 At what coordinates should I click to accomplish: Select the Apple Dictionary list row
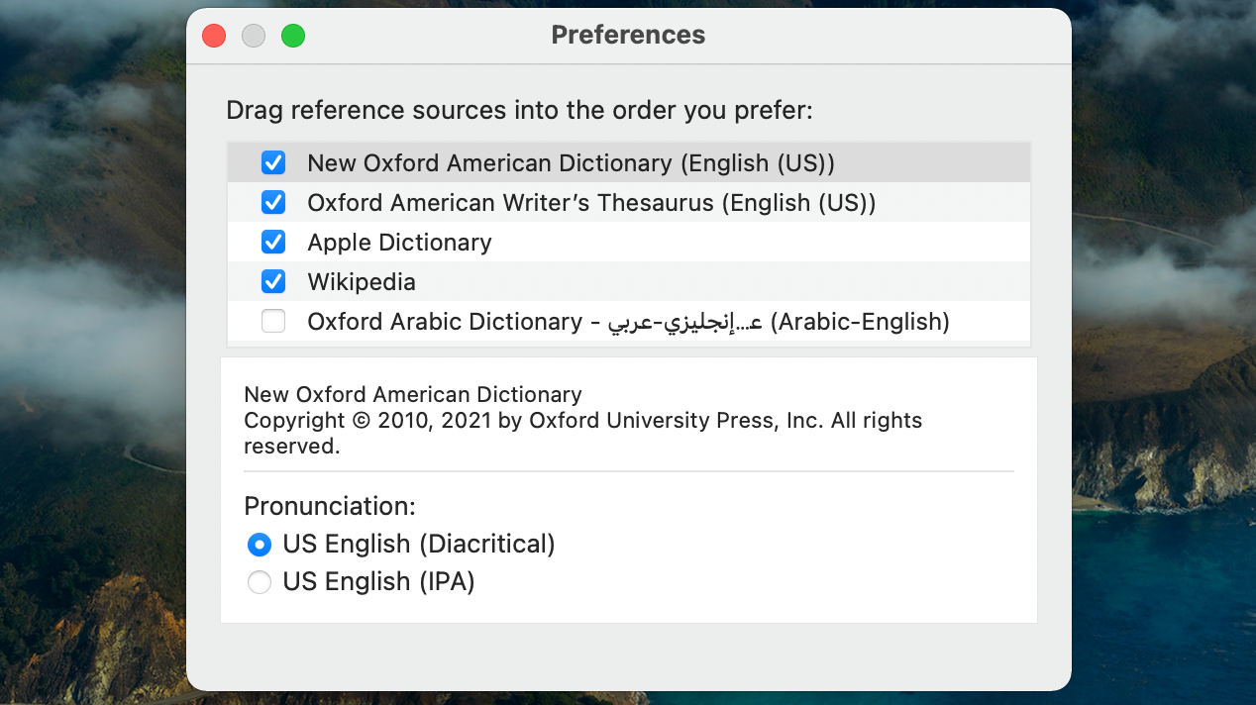pos(399,243)
